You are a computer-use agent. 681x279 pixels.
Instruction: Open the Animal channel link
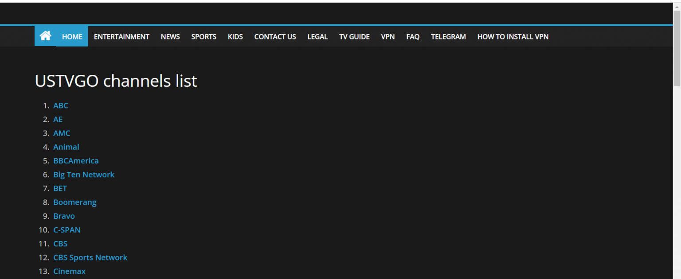click(66, 147)
